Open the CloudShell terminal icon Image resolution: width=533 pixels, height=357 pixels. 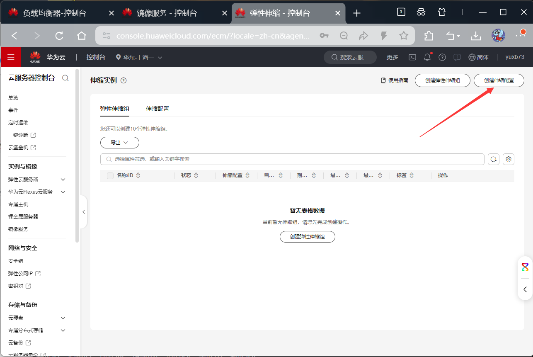click(412, 57)
